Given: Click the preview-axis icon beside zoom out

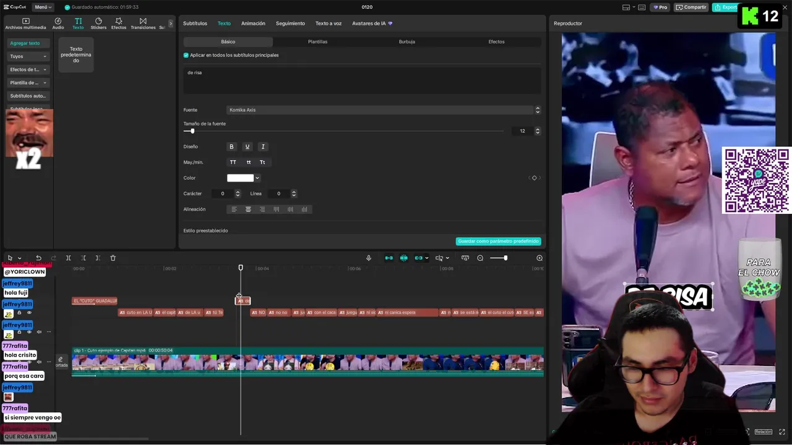Looking at the screenshot, I should click(465, 258).
